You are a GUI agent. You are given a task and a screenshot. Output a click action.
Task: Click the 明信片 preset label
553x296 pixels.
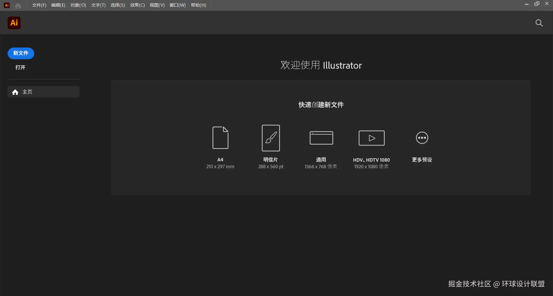point(271,160)
